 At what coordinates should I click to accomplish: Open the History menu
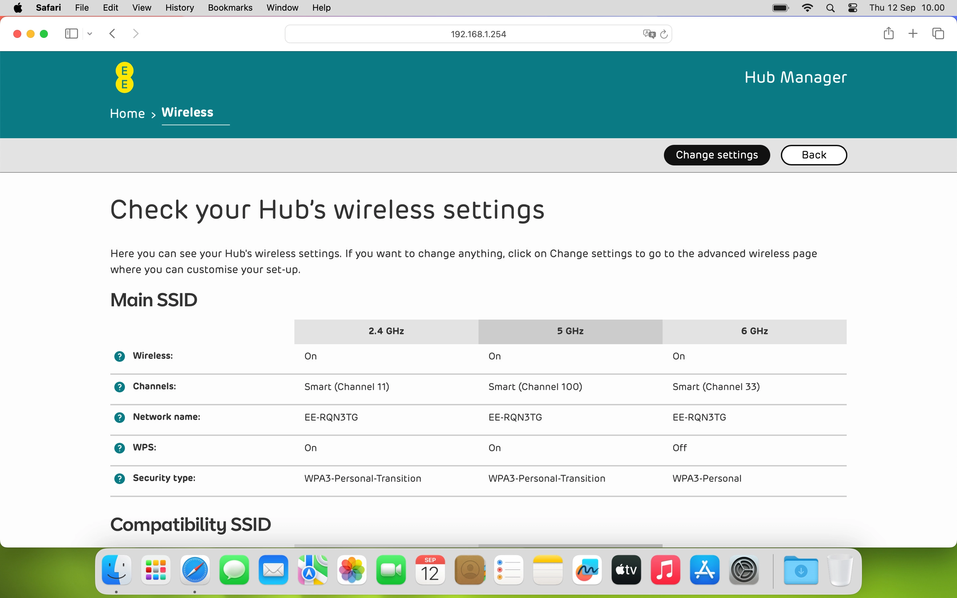179,8
